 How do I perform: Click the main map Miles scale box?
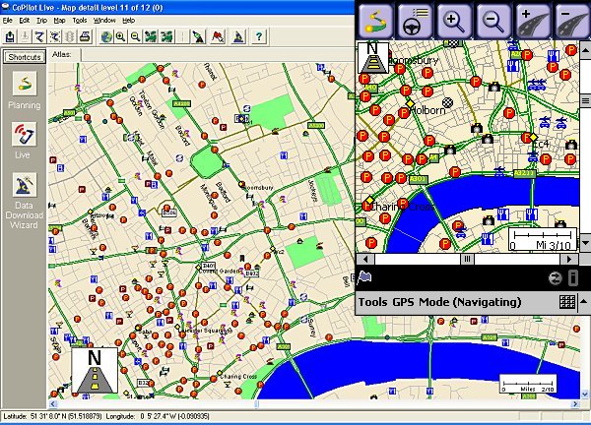pyautogui.click(x=528, y=384)
